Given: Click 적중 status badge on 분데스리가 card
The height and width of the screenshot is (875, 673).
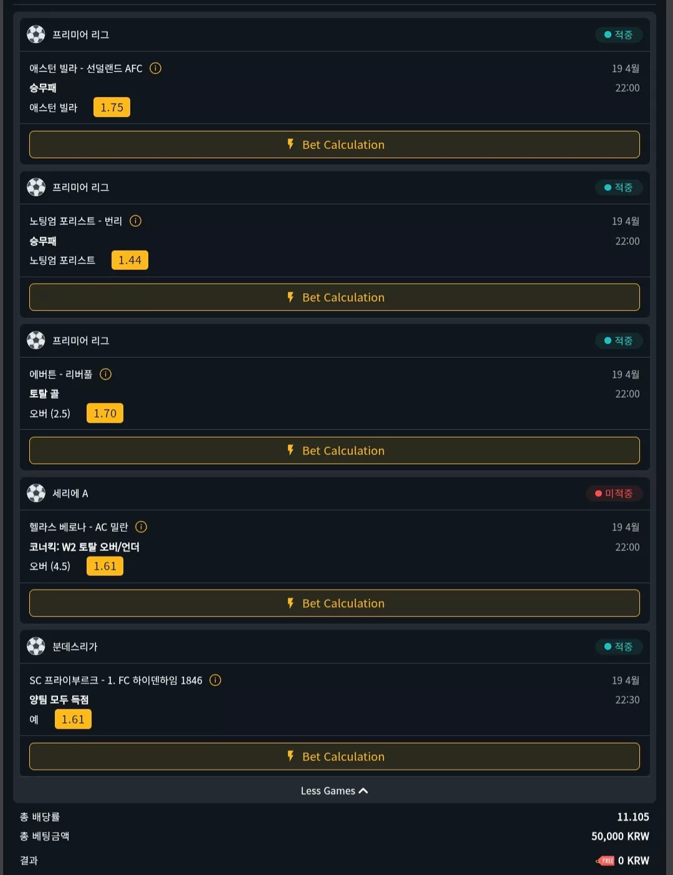Looking at the screenshot, I should (x=619, y=647).
